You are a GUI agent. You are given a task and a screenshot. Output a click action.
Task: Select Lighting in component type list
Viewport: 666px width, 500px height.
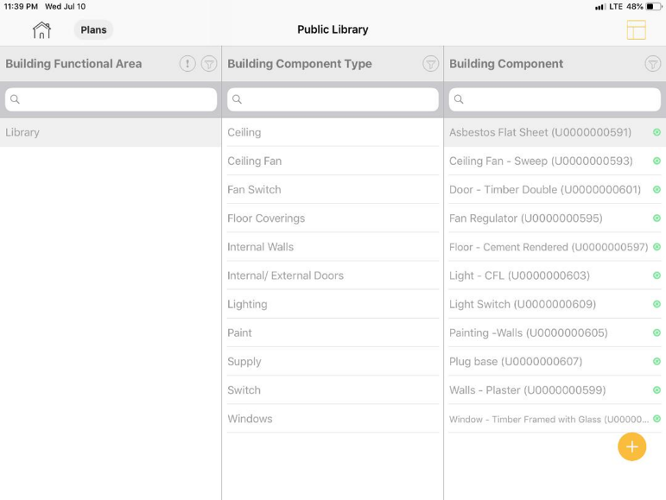333,304
